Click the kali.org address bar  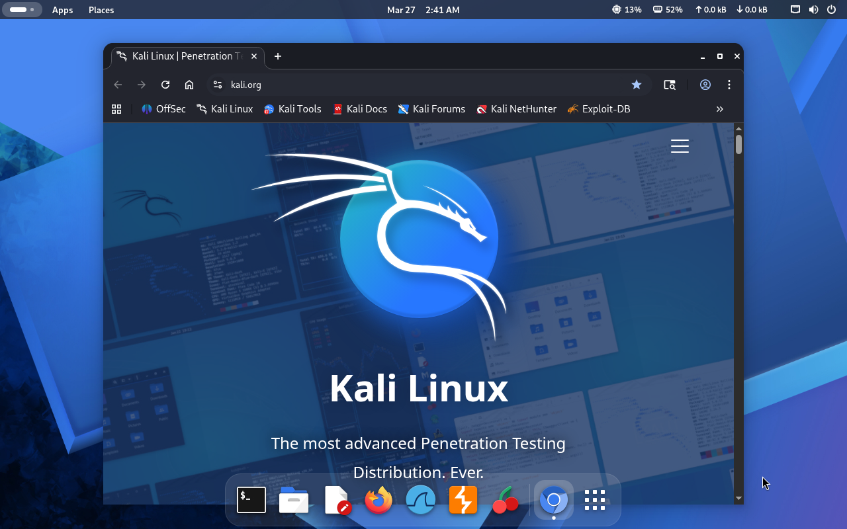pos(423,85)
